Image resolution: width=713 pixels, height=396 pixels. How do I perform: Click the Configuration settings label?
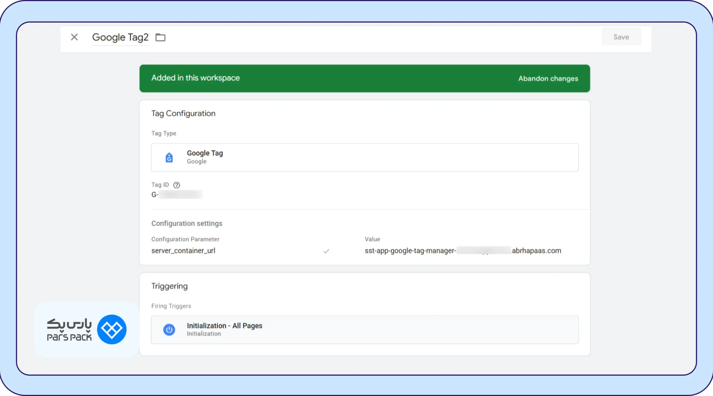(187, 223)
